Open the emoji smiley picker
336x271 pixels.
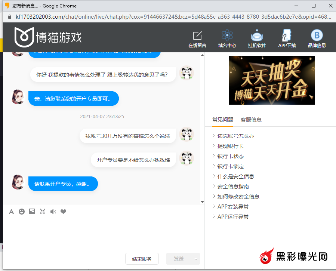pyautogui.click(x=22, y=212)
